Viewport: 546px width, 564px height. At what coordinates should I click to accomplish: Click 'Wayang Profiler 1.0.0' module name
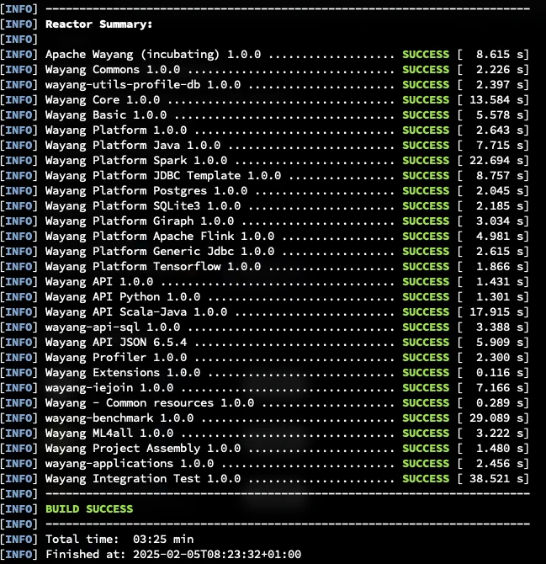coord(116,358)
